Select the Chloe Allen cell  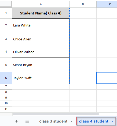(x=41, y=39)
